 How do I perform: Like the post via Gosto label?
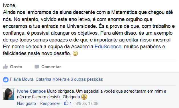[16, 67]
